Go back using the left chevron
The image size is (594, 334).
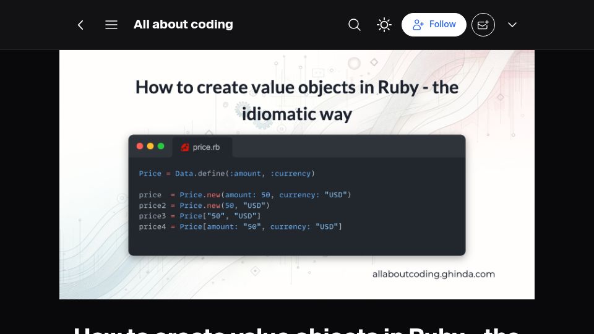(80, 25)
